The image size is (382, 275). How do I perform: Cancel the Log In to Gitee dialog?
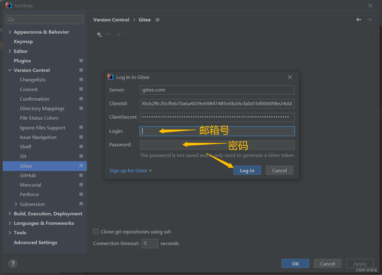pyautogui.click(x=280, y=170)
